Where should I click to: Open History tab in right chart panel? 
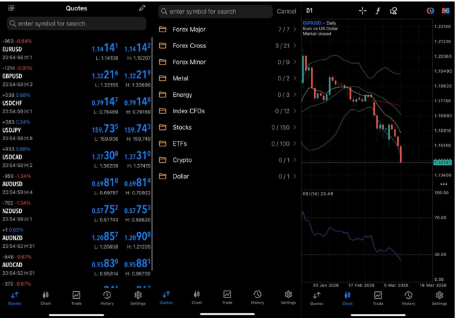click(408, 298)
